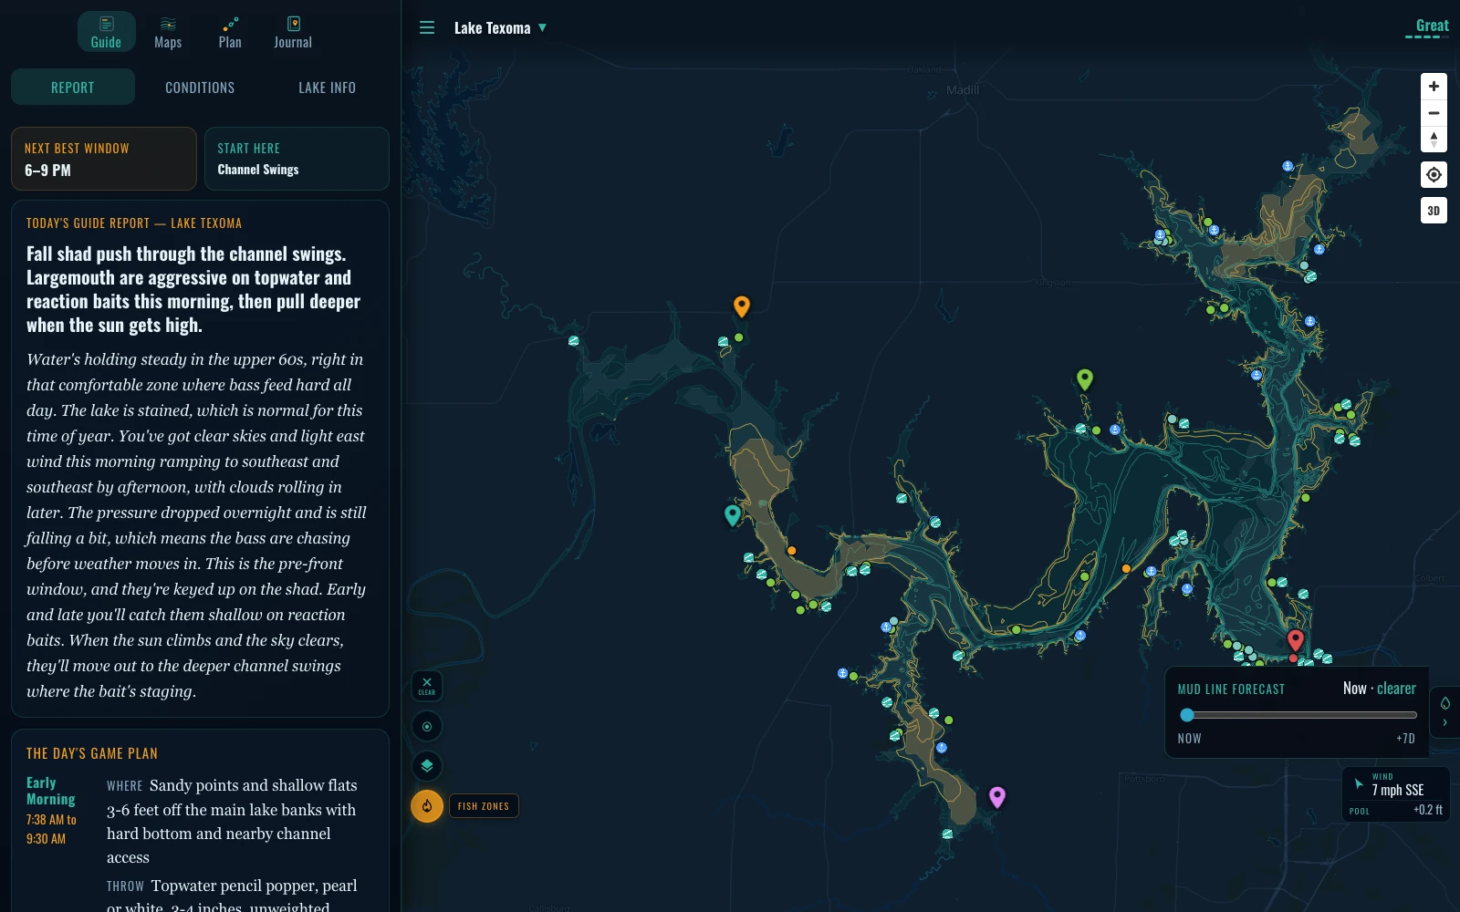Zoom in on the map
1460x912 pixels.
(1434, 86)
